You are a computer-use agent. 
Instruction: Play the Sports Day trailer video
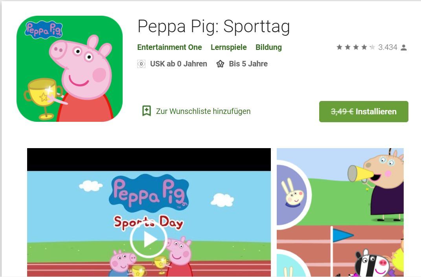point(149,239)
